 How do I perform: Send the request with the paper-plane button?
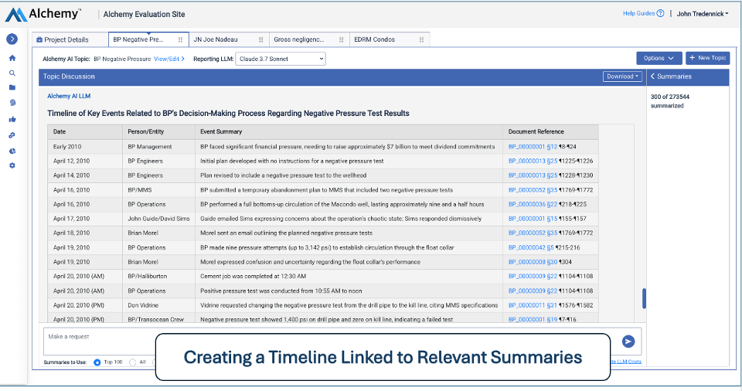pos(628,342)
